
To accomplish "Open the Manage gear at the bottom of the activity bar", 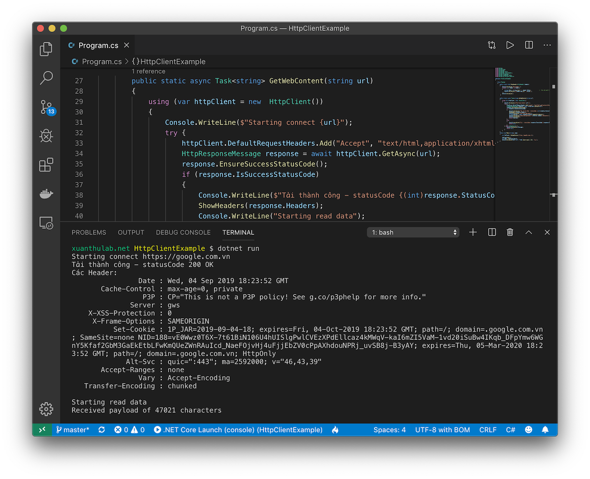I will [46, 409].
